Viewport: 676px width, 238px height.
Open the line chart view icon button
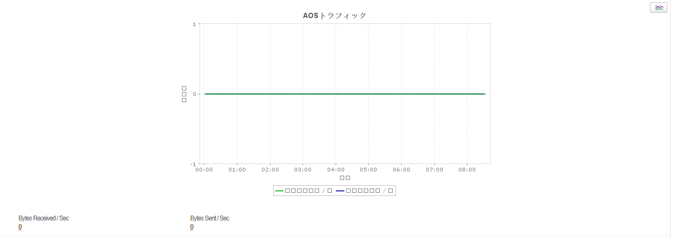(658, 7)
